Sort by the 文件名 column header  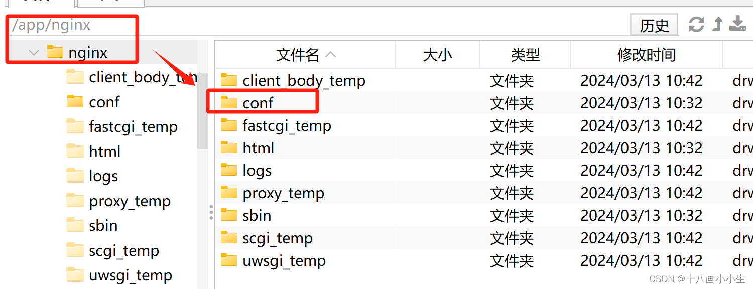pyautogui.click(x=305, y=55)
